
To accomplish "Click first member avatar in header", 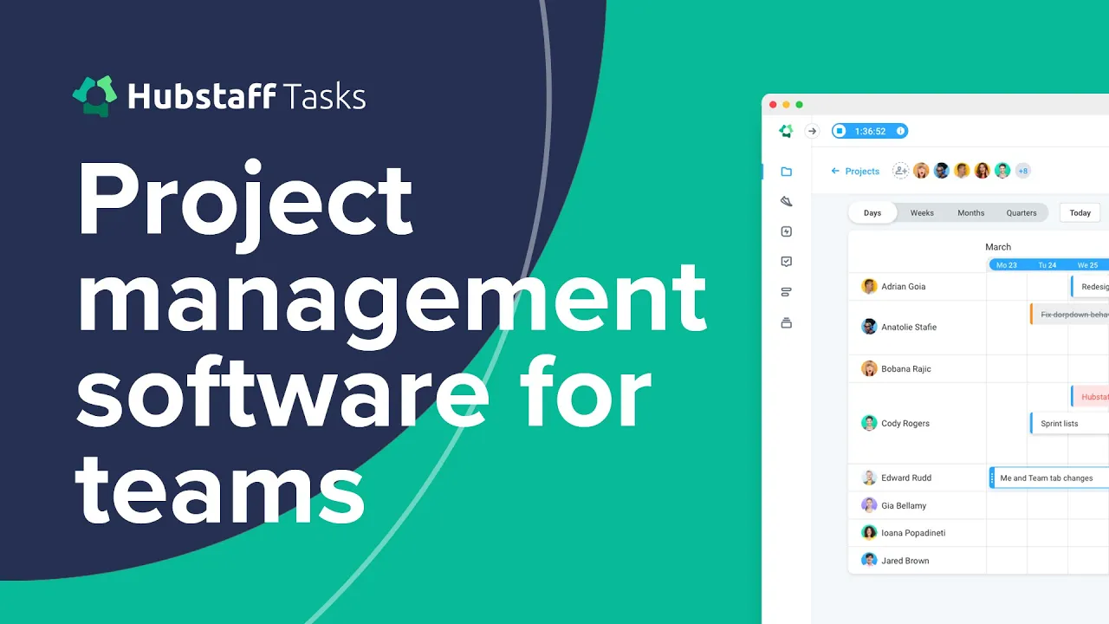I will coord(921,171).
